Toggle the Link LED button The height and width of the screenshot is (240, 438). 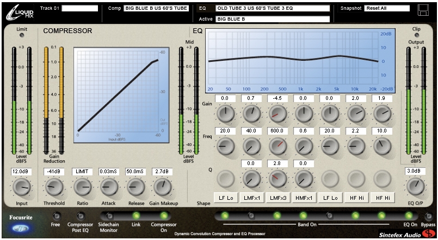[136, 216]
